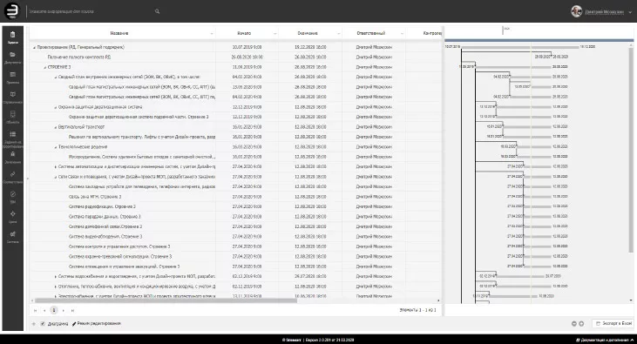
Task: Open the Начало column filter dropdown
Action: pyautogui.click(x=275, y=33)
